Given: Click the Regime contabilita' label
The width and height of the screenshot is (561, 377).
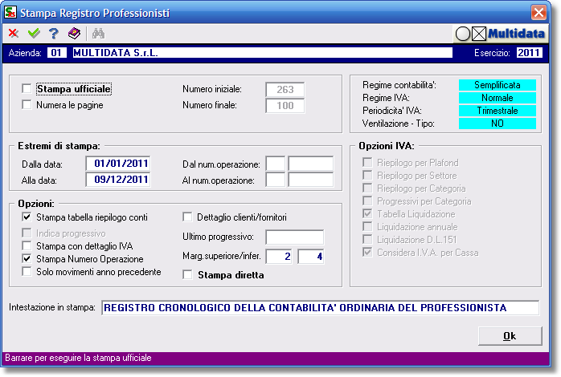Looking at the screenshot, I should coord(399,85).
